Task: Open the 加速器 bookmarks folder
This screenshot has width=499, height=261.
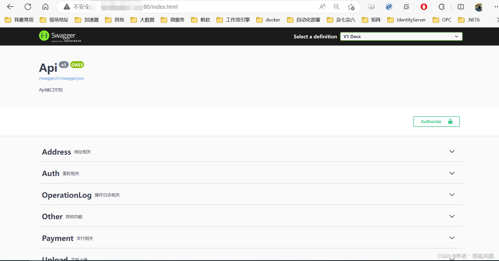Action: tap(87, 20)
